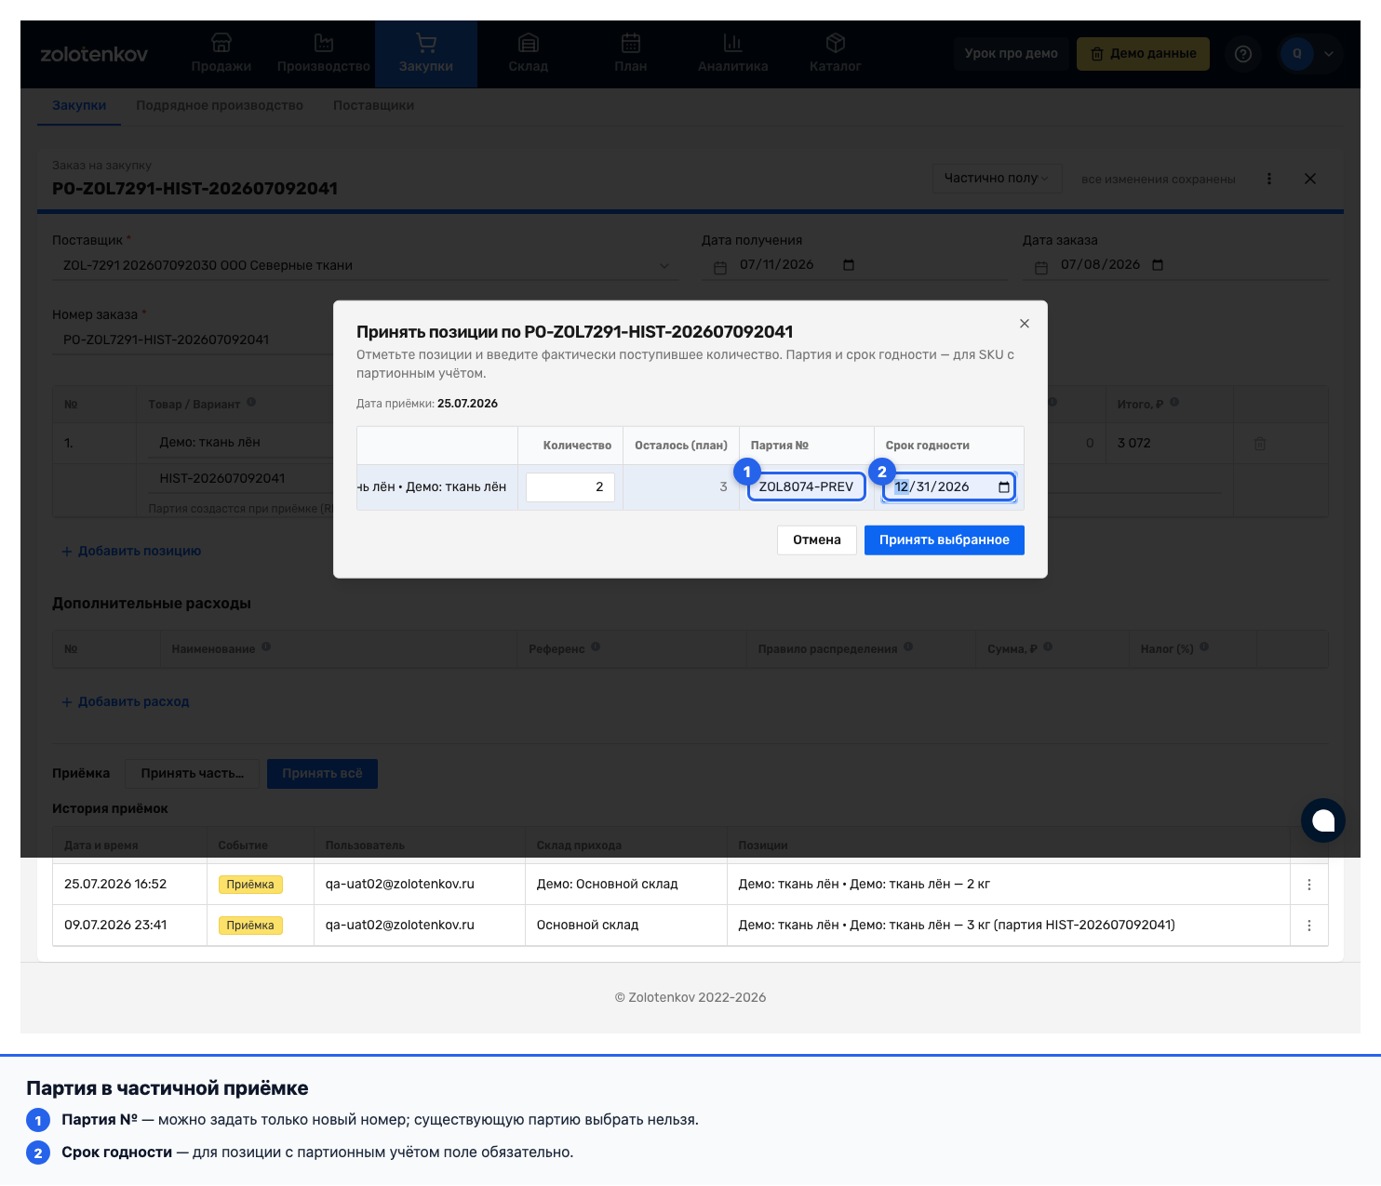Screen dimensions: 1381x1186
Task: Open the Продажи section icon
Action: [x=221, y=43]
